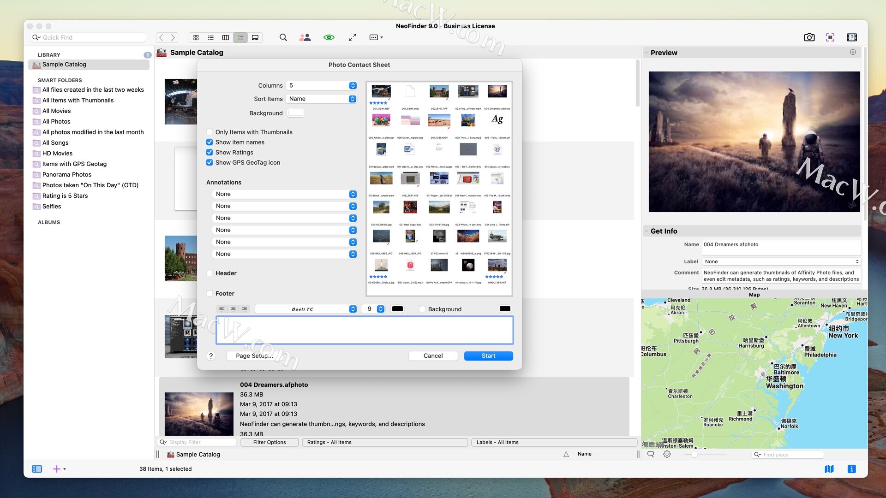This screenshot has height=498, width=886.
Task: Click the blue map icon in status bar
Action: [829, 469]
